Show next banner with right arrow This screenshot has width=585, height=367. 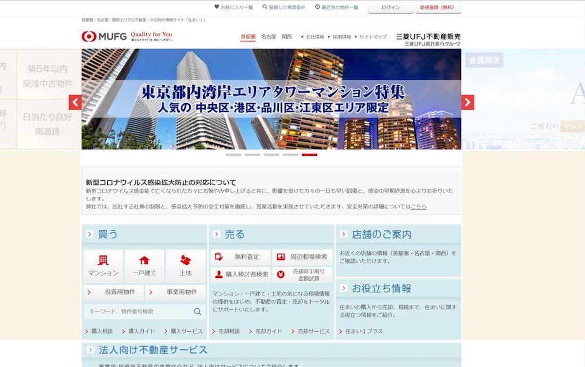468,102
